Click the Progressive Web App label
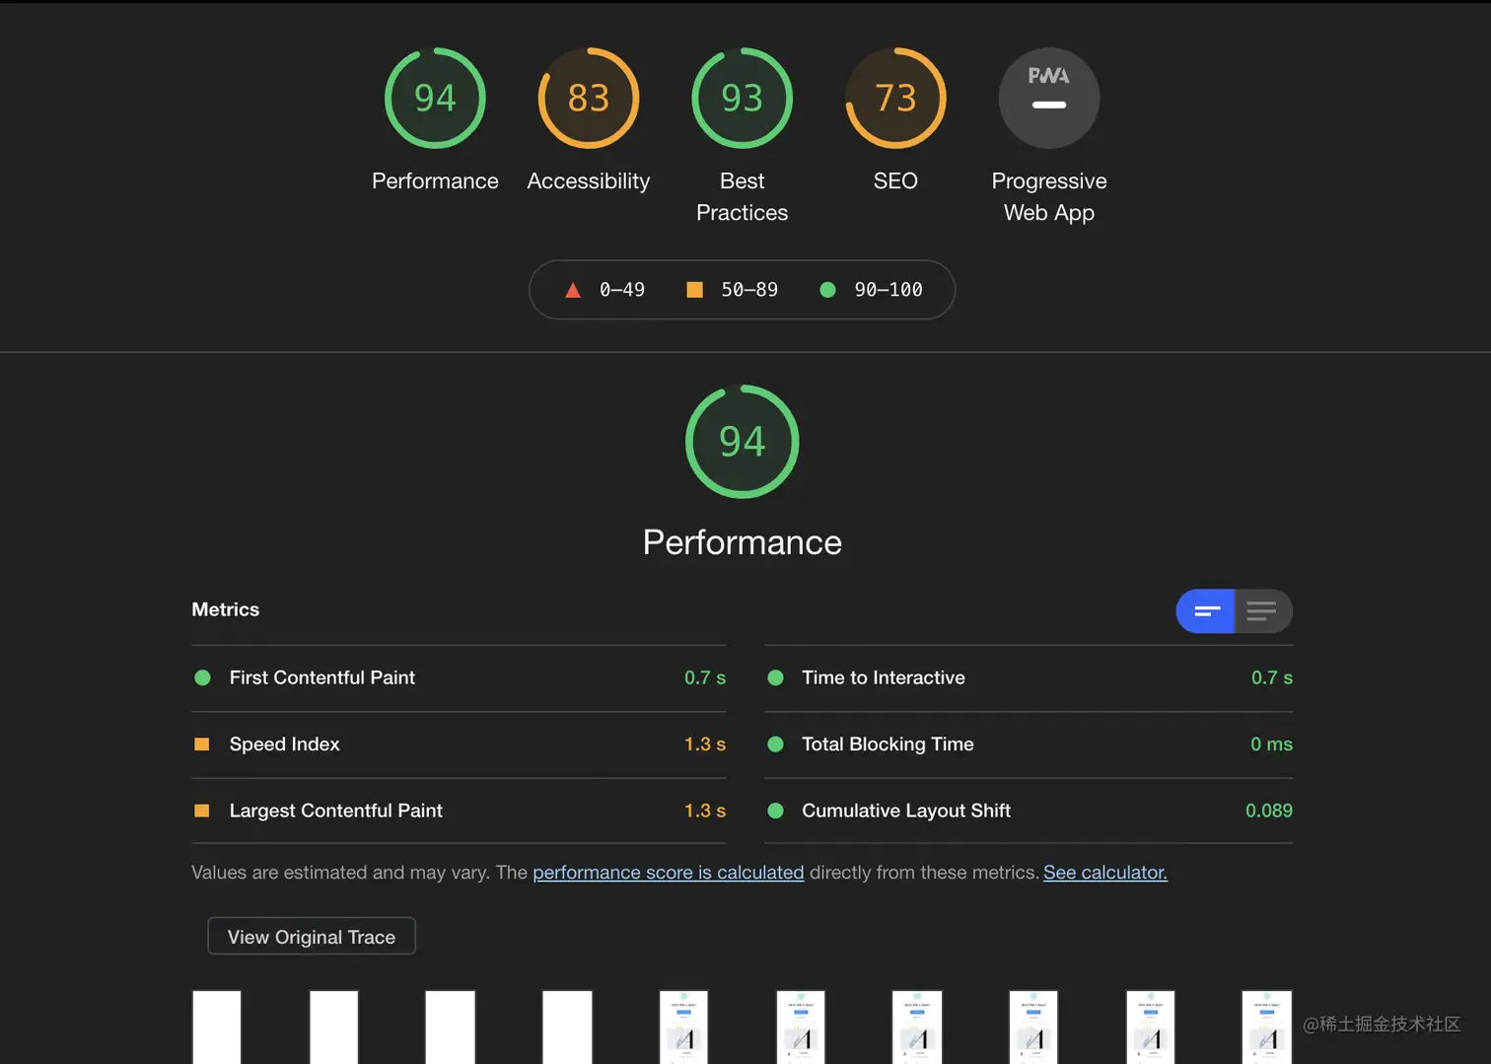 (x=1049, y=197)
